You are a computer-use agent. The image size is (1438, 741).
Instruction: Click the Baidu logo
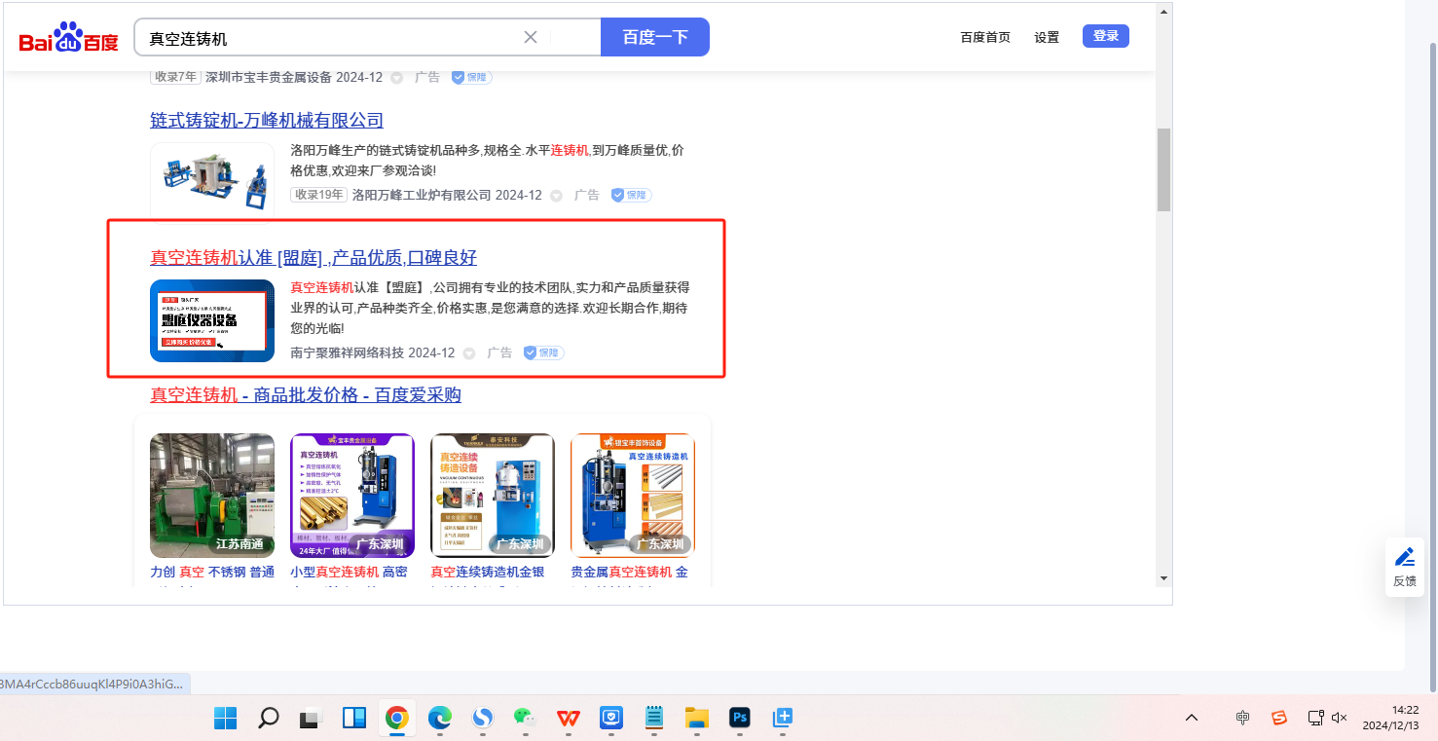pos(68,38)
